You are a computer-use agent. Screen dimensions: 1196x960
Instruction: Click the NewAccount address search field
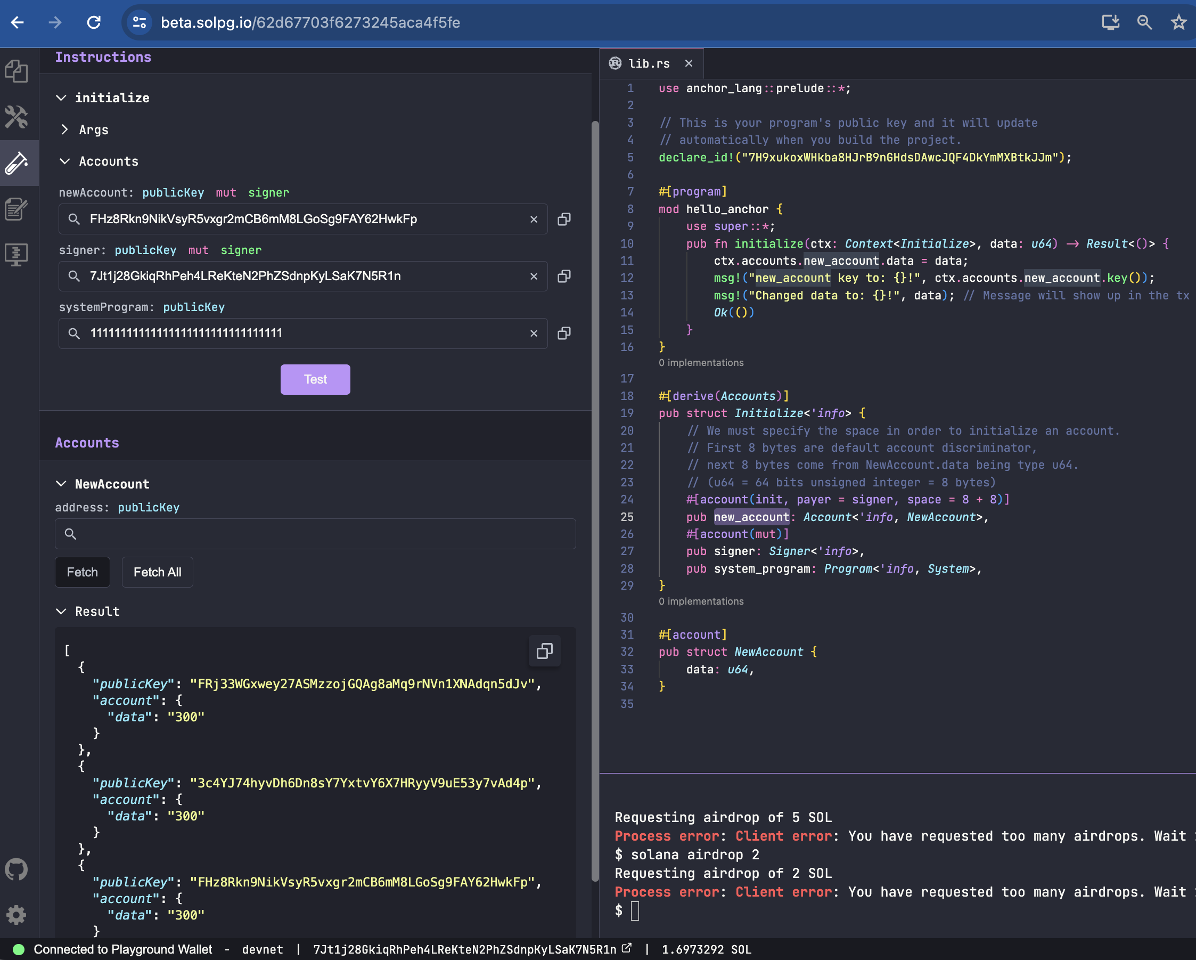click(315, 534)
